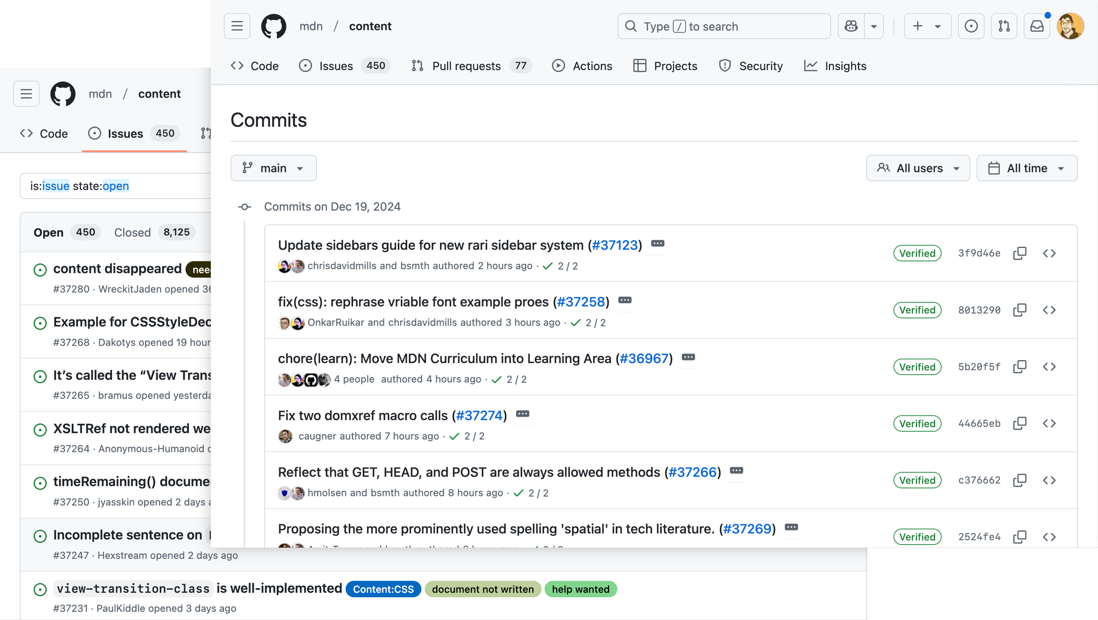
Task: Expand the All time filter dropdown
Action: click(1028, 167)
